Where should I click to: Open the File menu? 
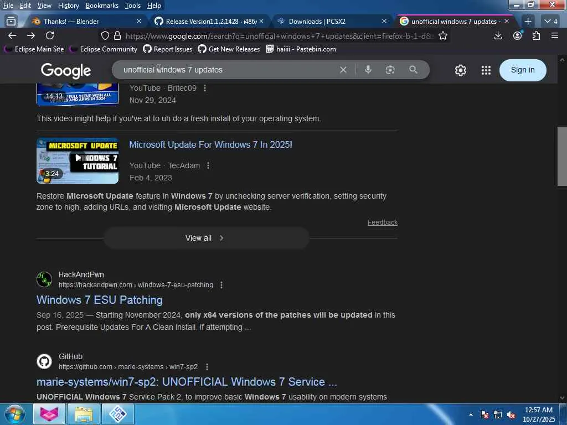pos(8,6)
